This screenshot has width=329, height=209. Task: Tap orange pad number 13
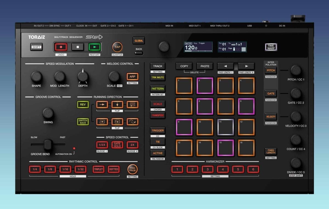(184, 148)
